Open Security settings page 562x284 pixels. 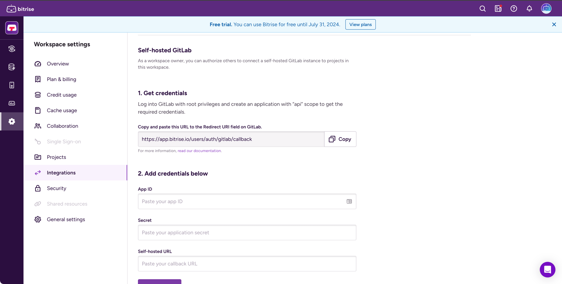(x=75, y=188)
